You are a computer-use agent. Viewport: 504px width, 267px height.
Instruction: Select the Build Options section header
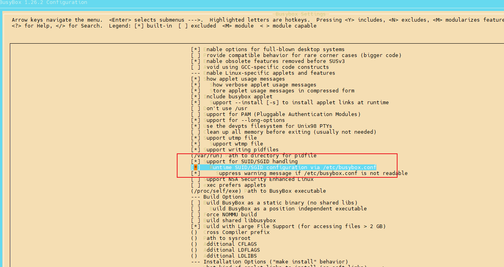coord(217,197)
